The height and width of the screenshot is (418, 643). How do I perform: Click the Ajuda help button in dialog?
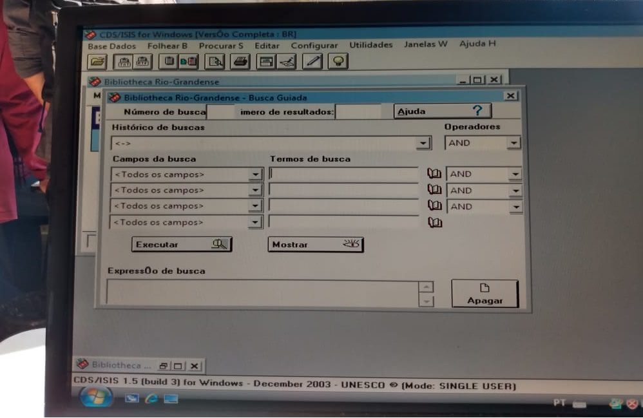(442, 111)
